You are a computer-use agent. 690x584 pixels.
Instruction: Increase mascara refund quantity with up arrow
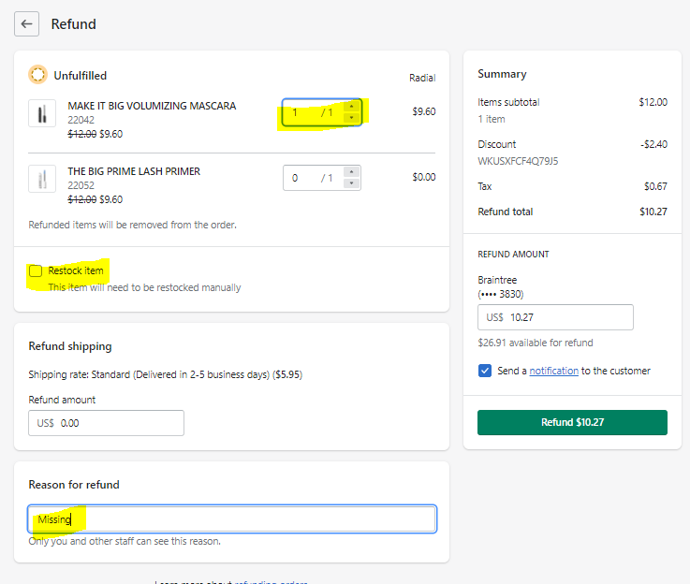(351, 107)
